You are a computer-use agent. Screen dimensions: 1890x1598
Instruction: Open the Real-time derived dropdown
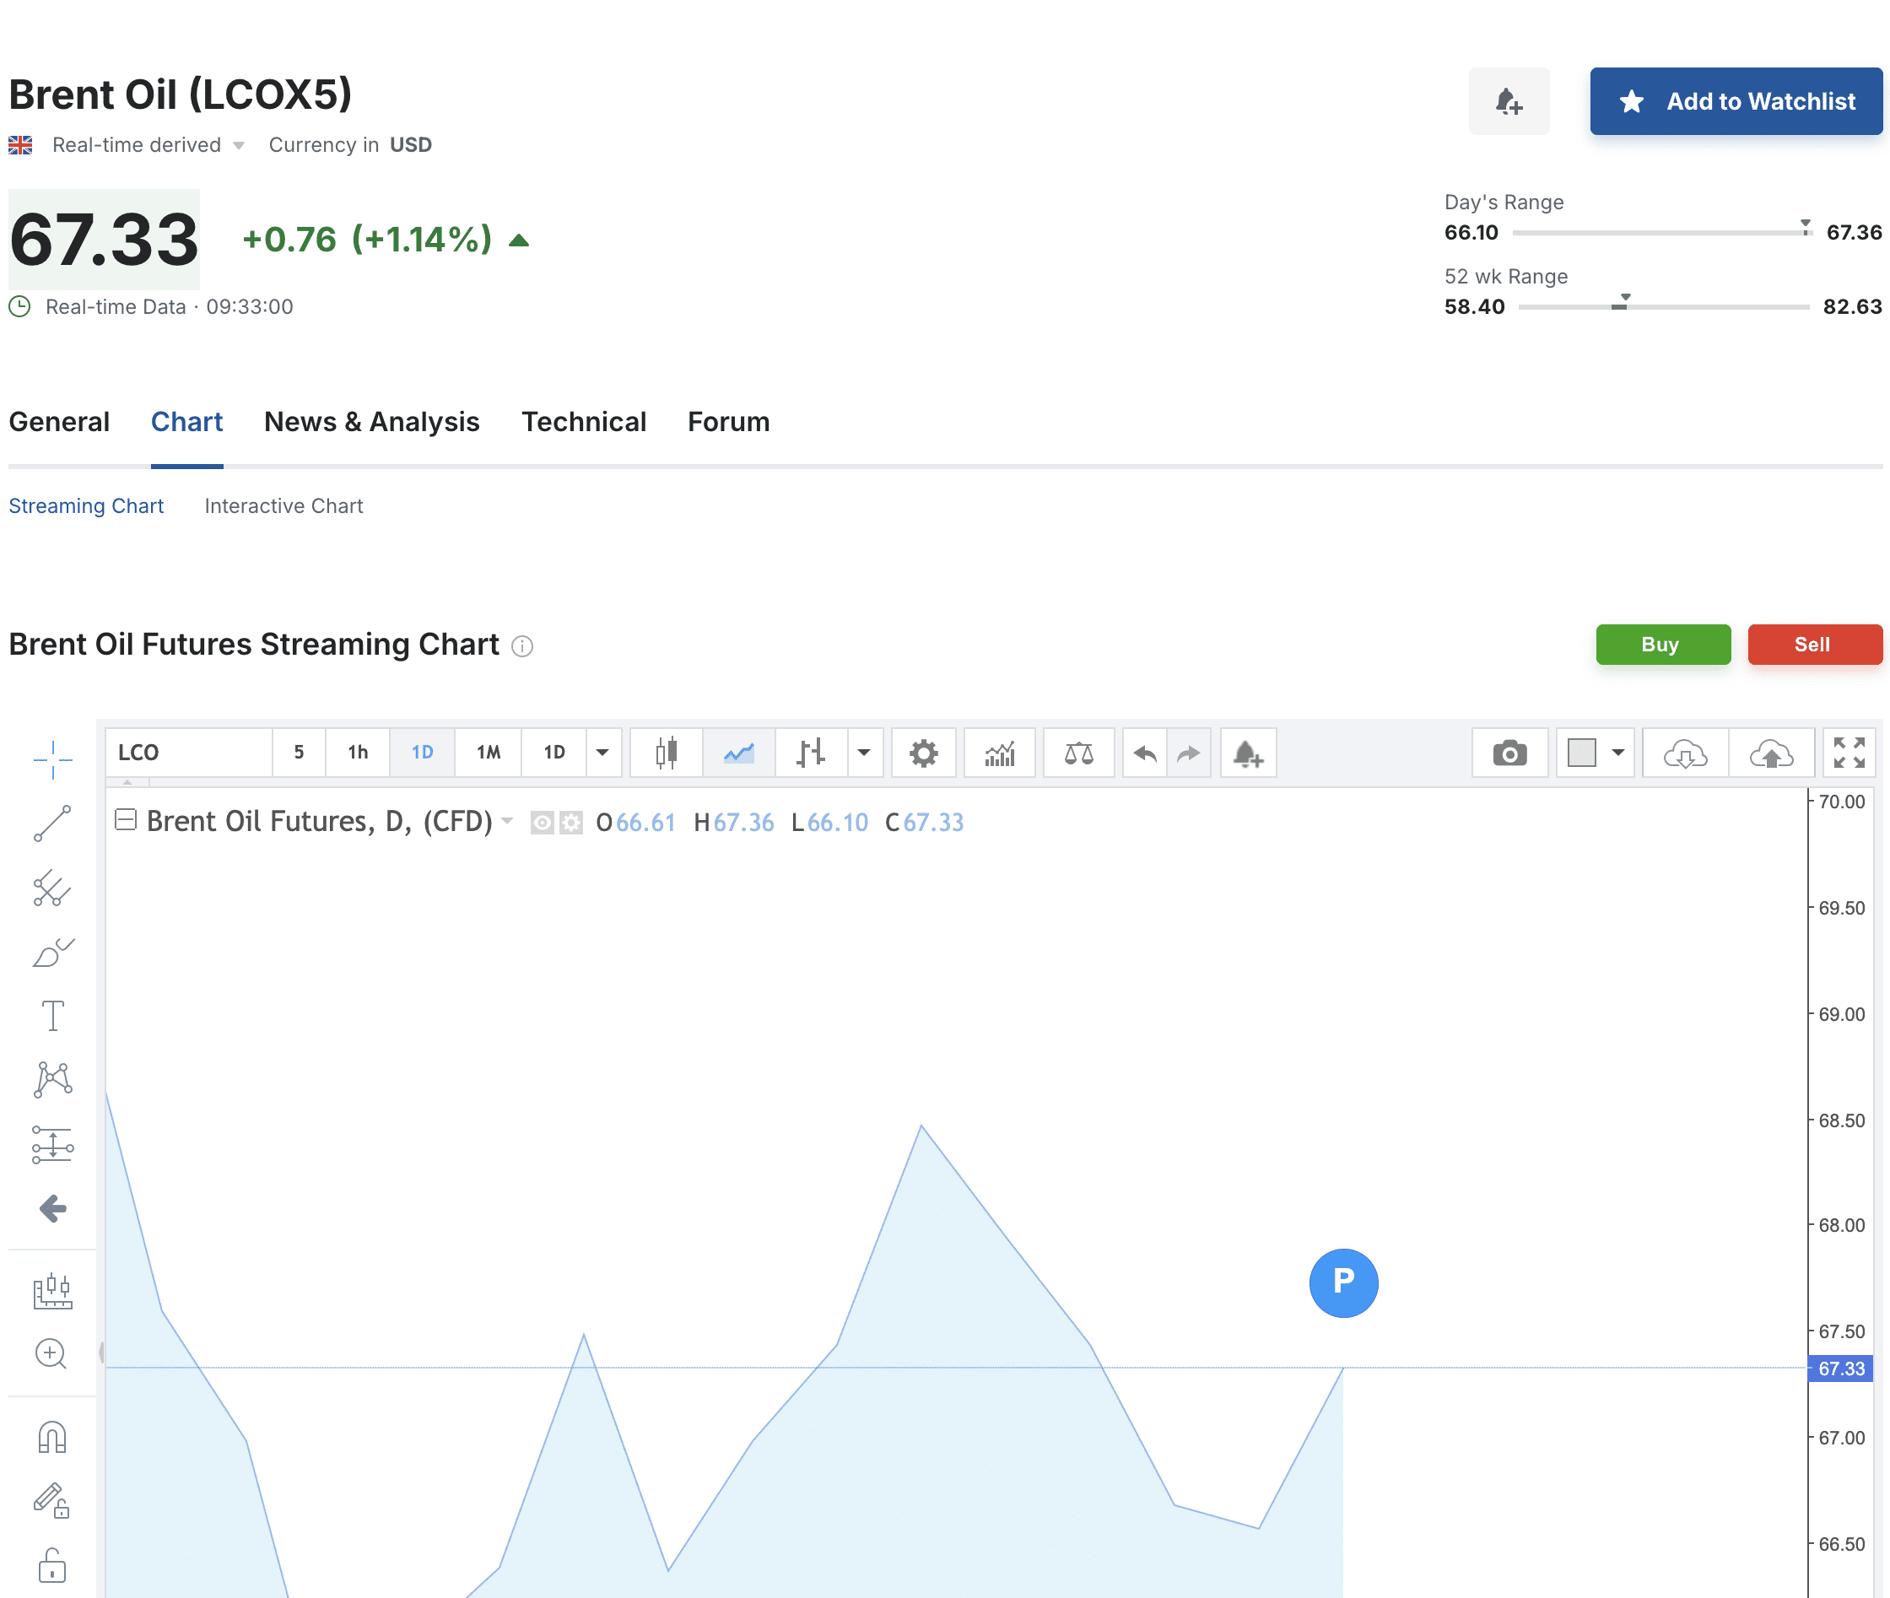point(238,145)
